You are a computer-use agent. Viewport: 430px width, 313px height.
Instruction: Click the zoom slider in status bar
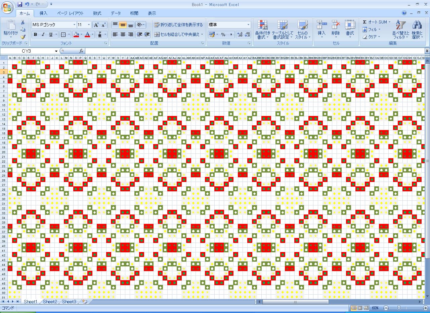click(x=399, y=308)
